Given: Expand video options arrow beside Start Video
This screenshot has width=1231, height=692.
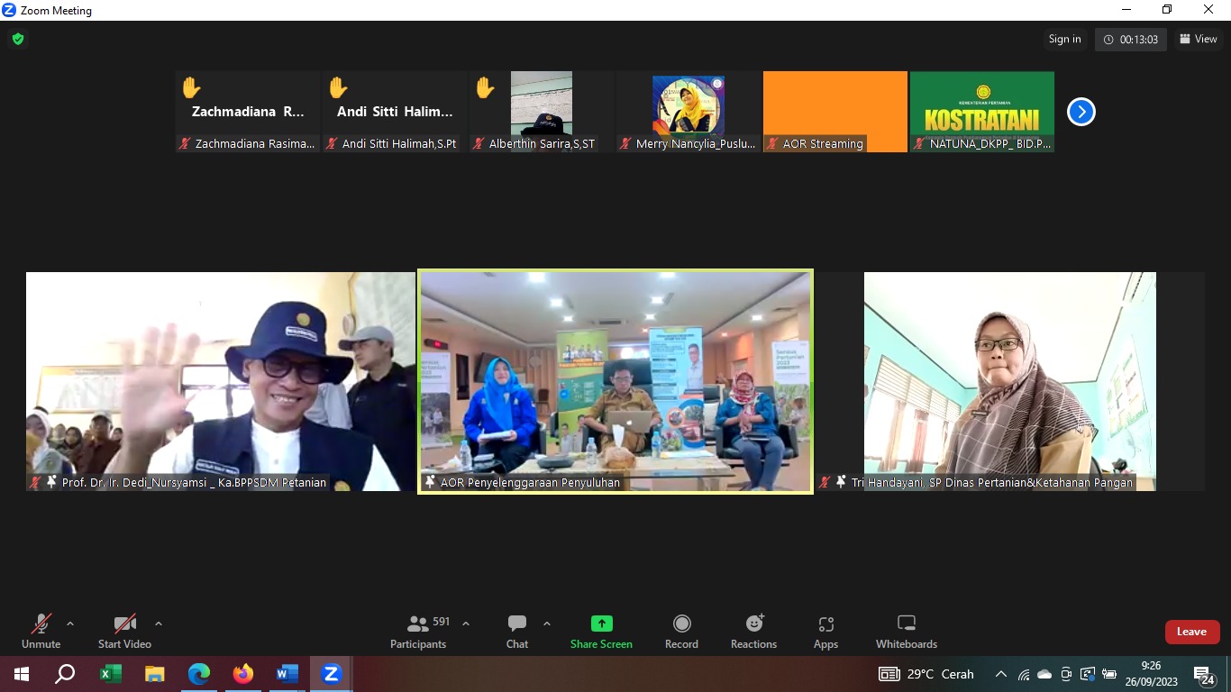Looking at the screenshot, I should pyautogui.click(x=159, y=624).
